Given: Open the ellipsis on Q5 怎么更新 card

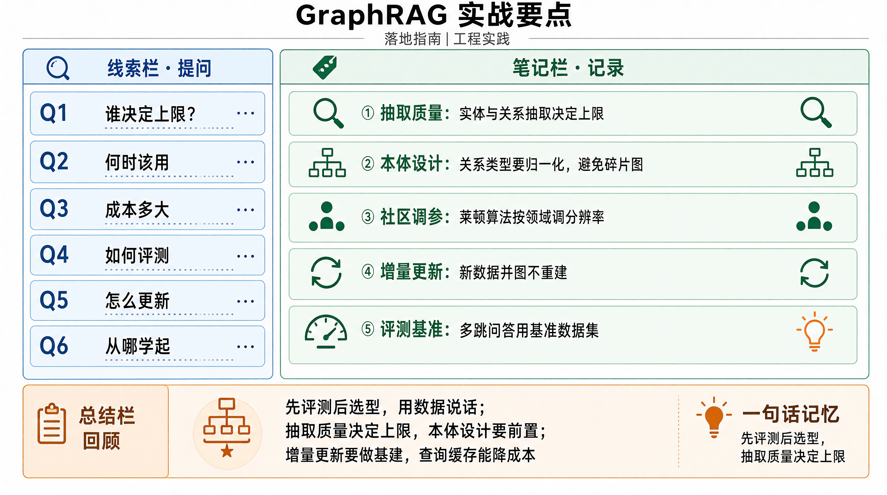Looking at the screenshot, I should pyautogui.click(x=246, y=301).
